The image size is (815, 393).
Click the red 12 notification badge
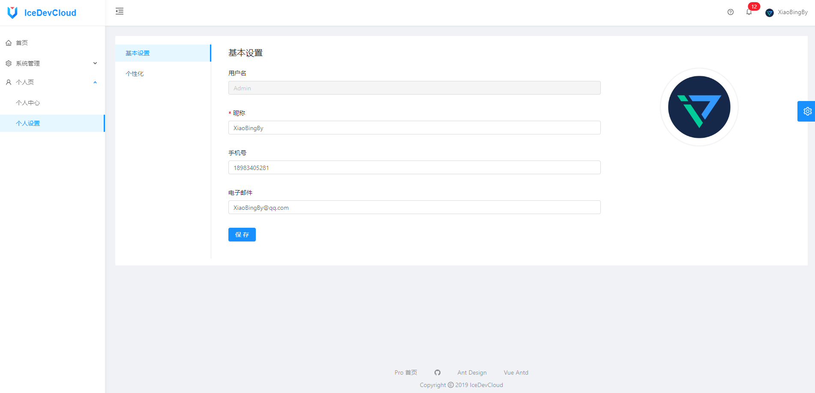[x=754, y=6]
